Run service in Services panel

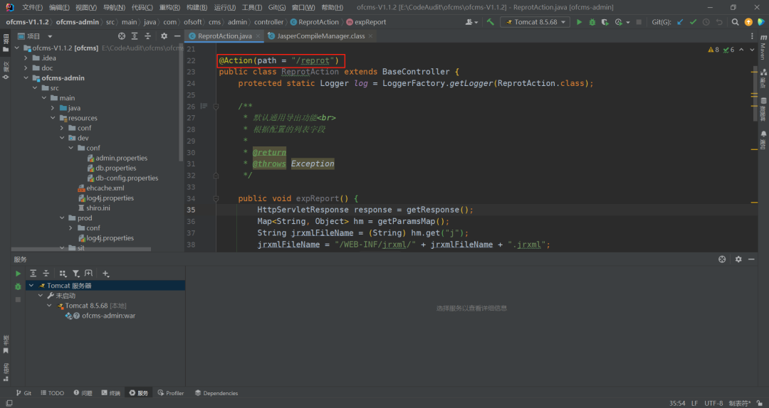pyautogui.click(x=18, y=274)
